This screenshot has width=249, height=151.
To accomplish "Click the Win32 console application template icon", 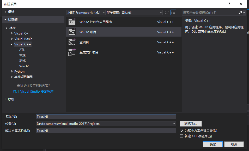I will (x=72, y=22).
